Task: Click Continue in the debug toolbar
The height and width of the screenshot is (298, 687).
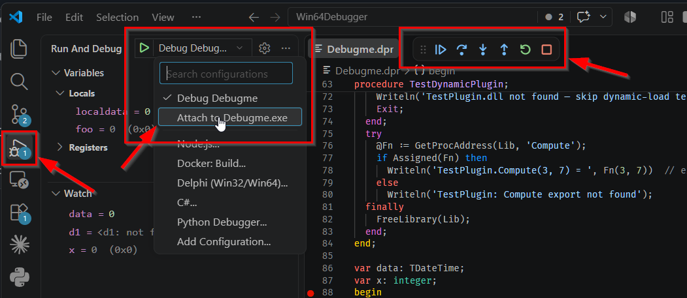Action: point(441,50)
